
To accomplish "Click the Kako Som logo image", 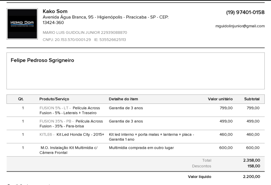I will click(22, 24).
